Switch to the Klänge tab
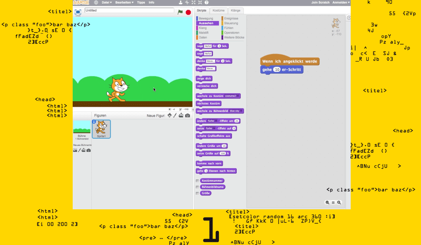 click(236, 10)
